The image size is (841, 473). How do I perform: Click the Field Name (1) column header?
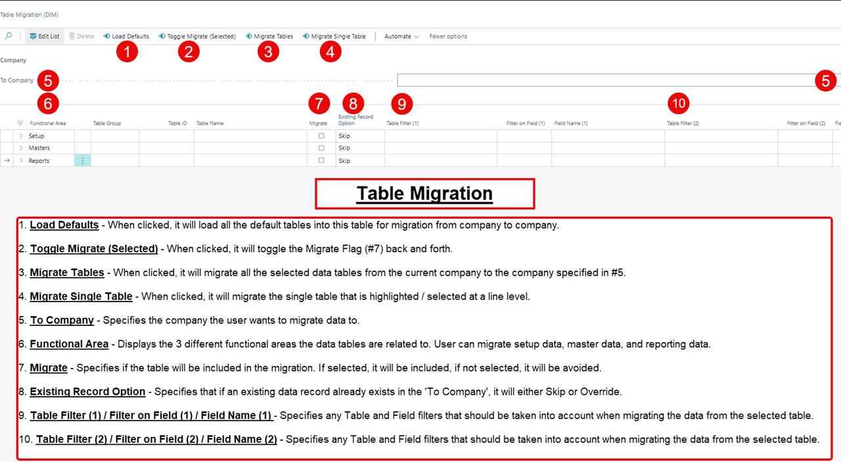coord(571,124)
